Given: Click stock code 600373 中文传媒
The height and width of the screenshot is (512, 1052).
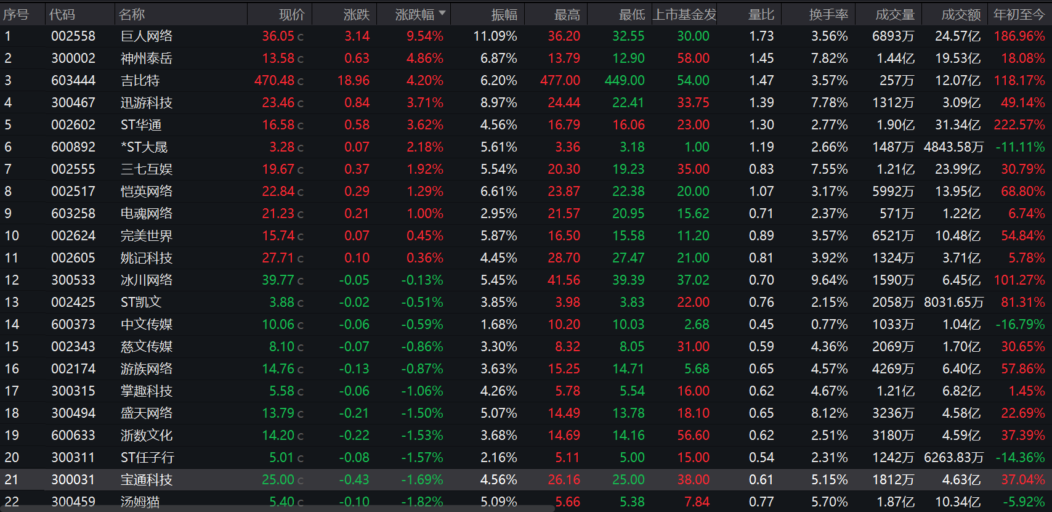Looking at the screenshot, I should (73, 325).
